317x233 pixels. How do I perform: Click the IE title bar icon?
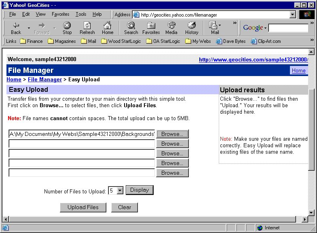(x=6, y=5)
